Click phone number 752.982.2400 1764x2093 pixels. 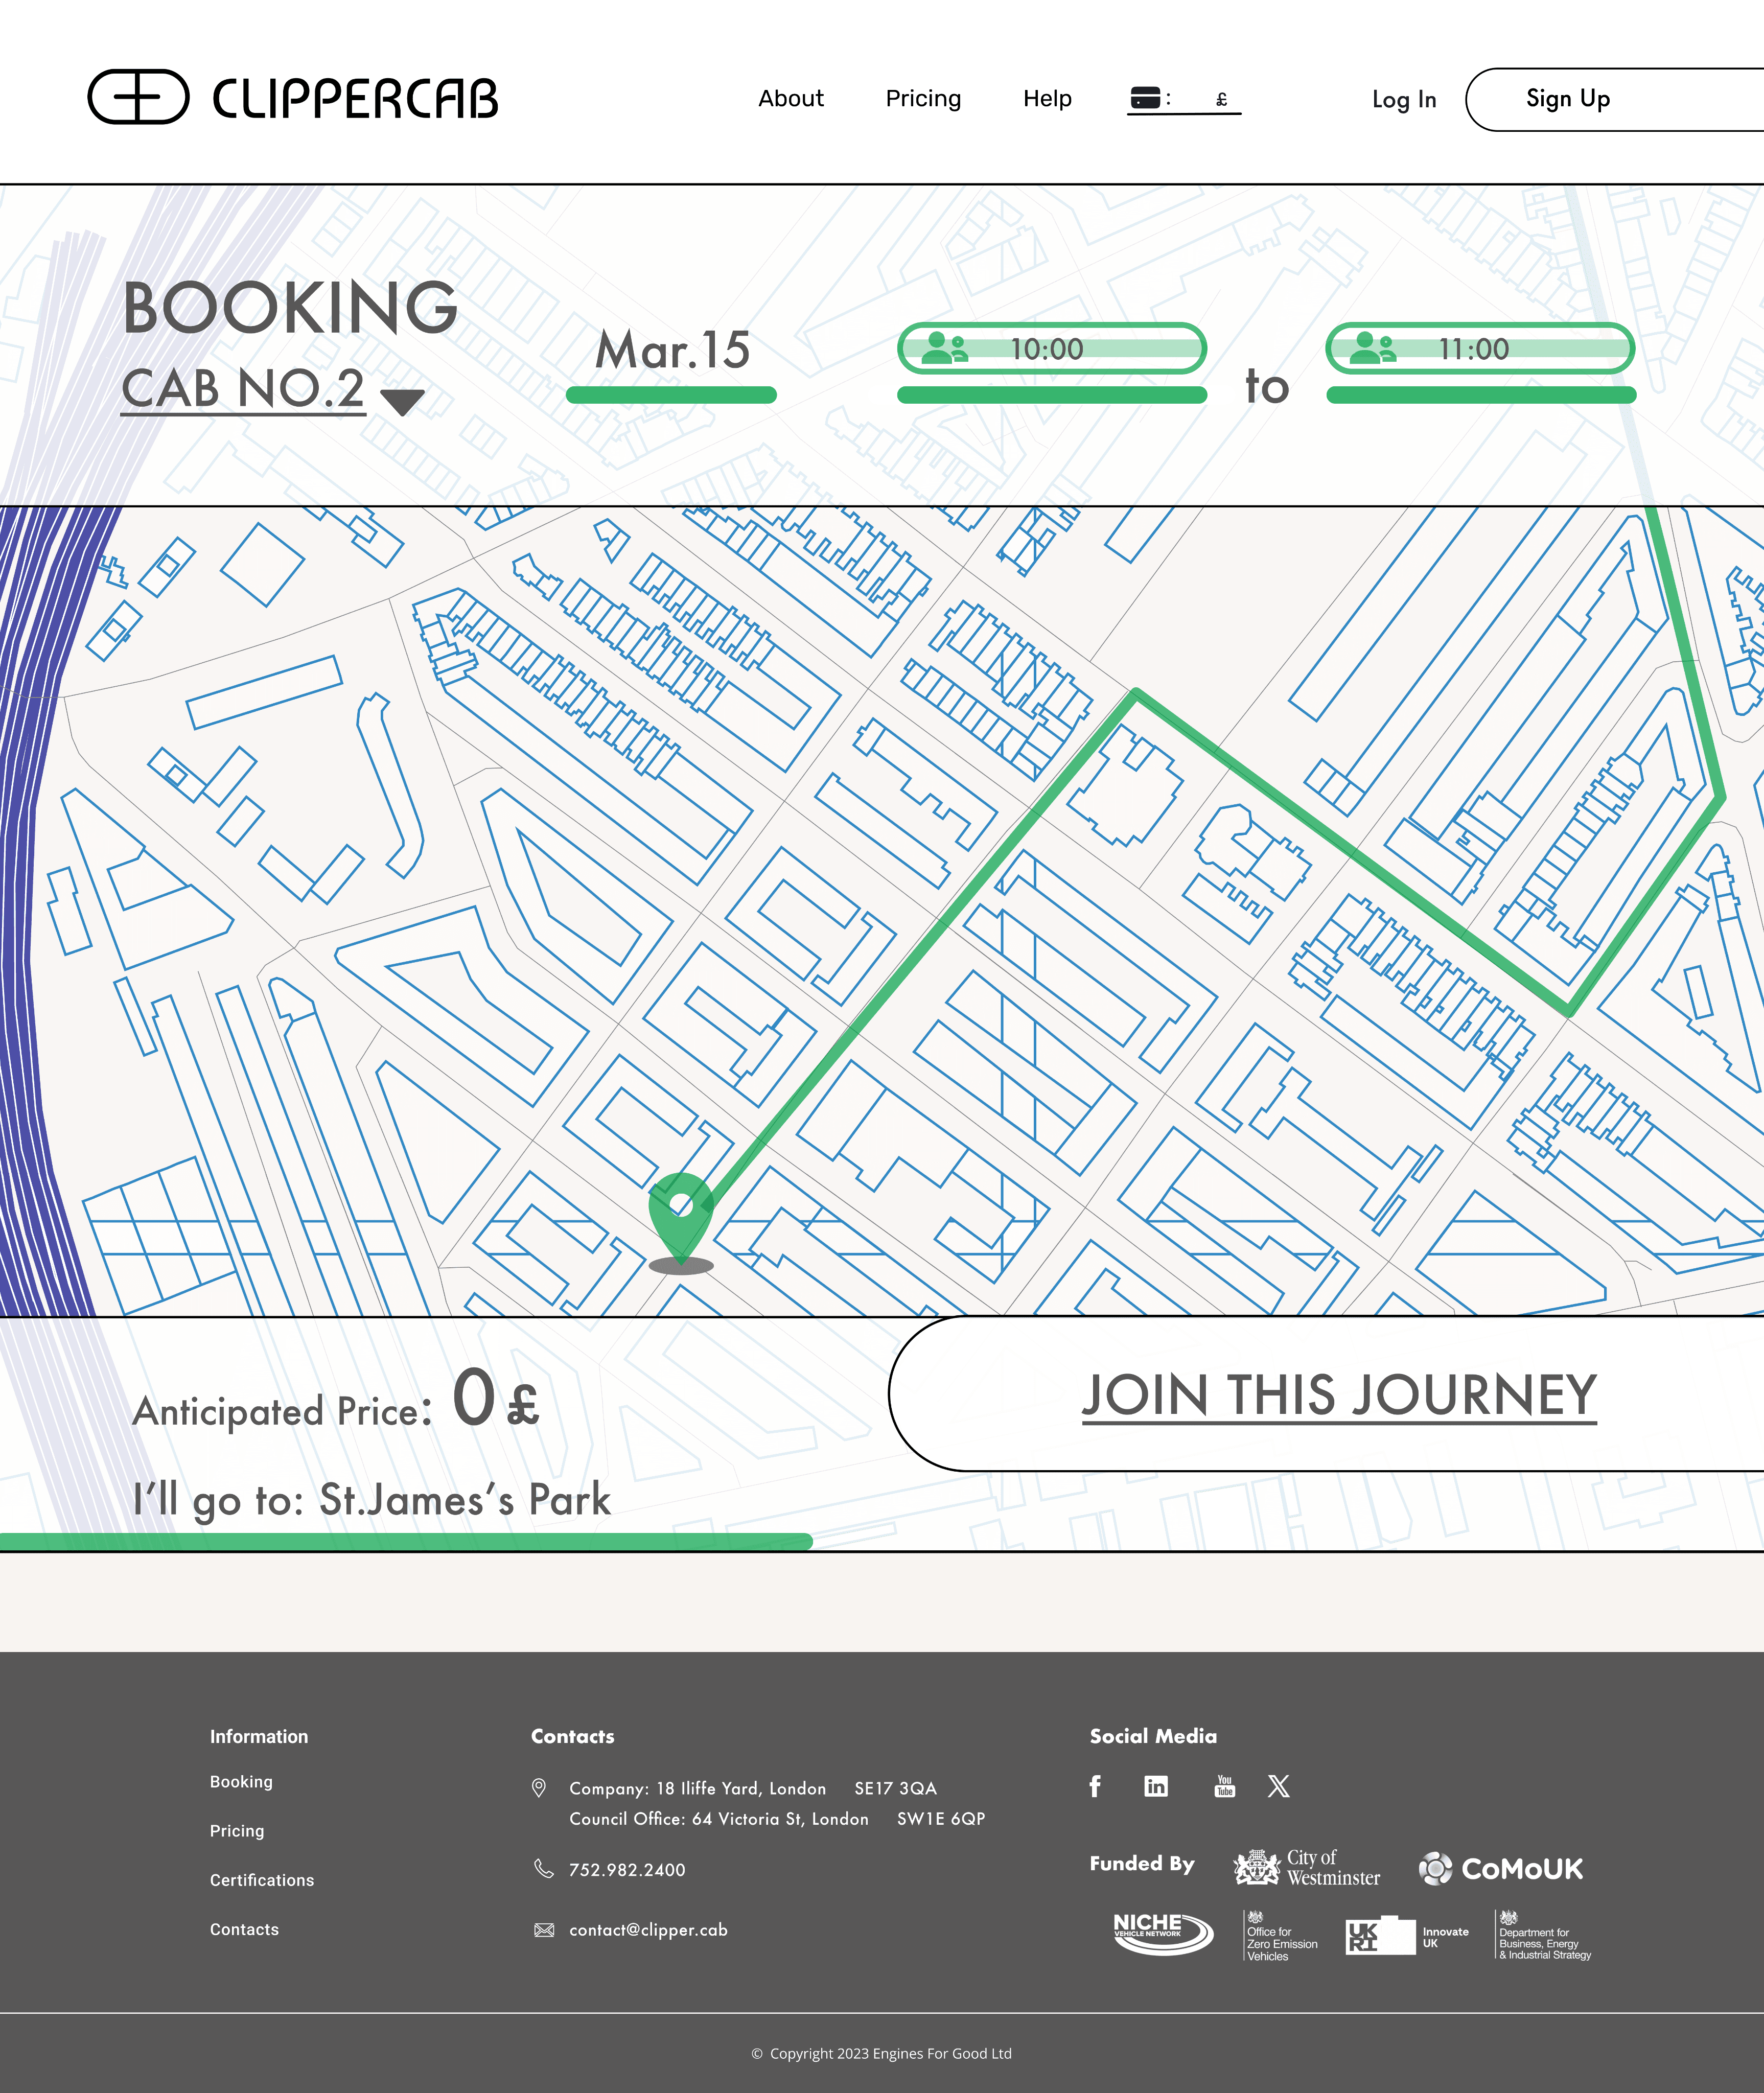[x=627, y=1870]
